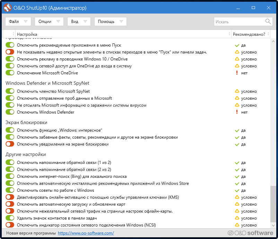Click green checkmark for 'напоминание обратной связи (2 из 2)'

pyautogui.click(x=237, y=170)
